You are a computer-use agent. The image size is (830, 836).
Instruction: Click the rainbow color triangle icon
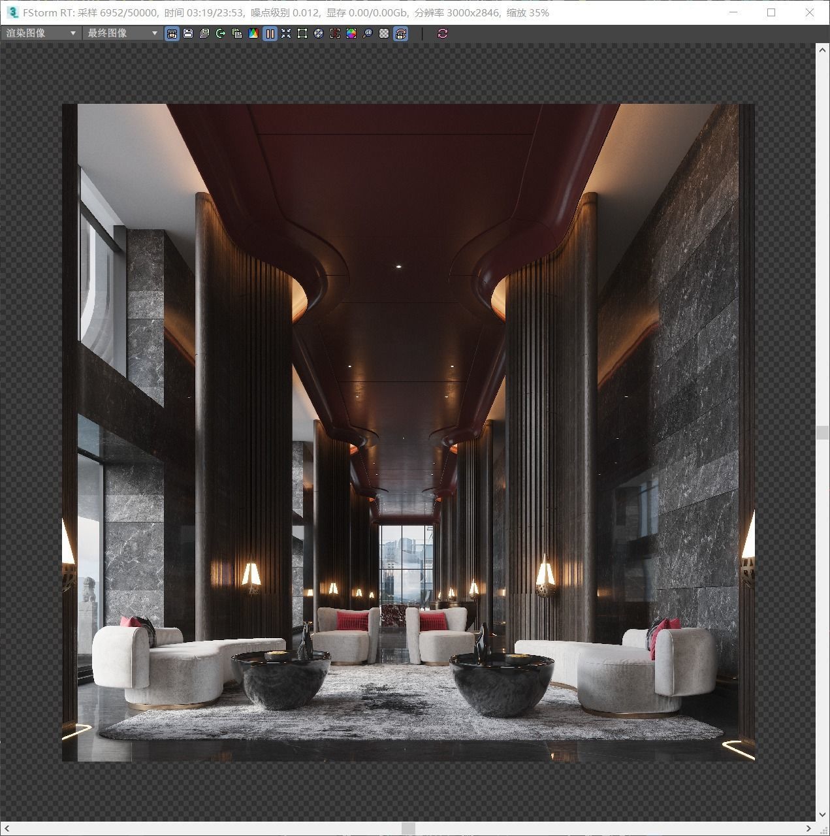[253, 34]
